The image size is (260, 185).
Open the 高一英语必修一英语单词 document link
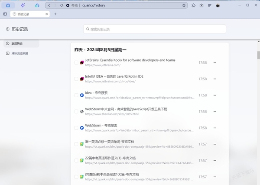click(110, 142)
